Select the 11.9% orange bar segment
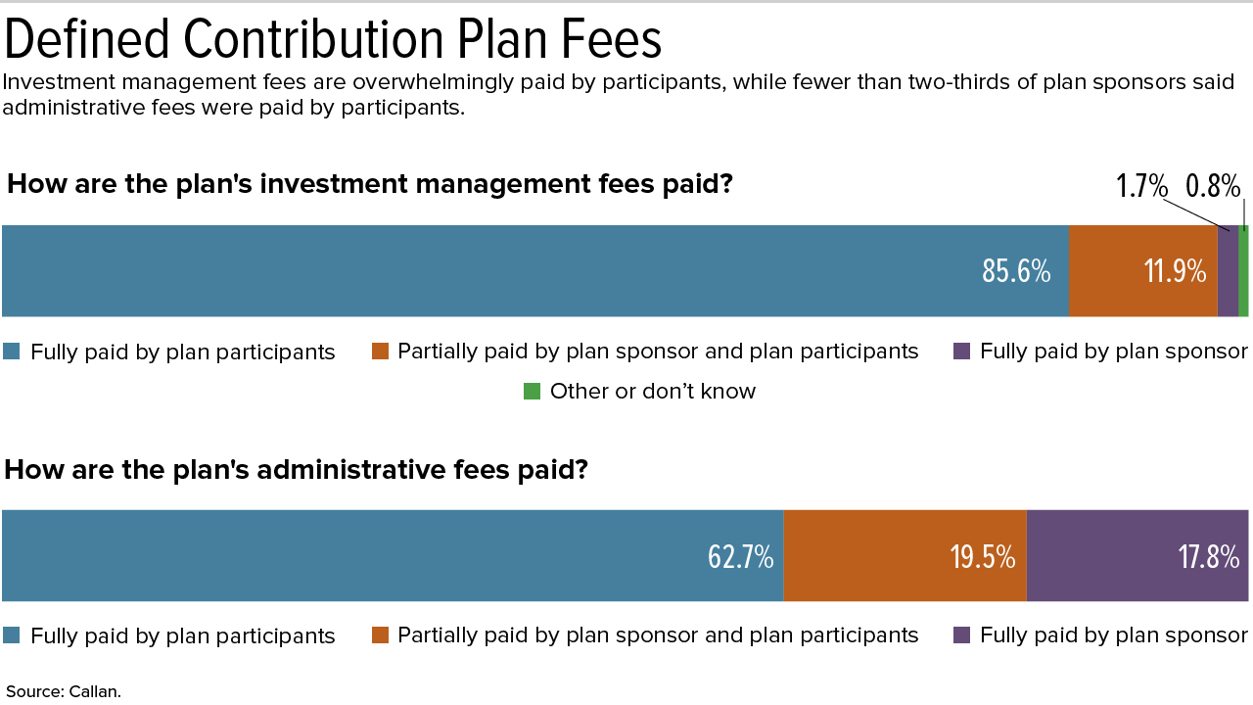Screen dimensions: 1253x705 click(1142, 271)
